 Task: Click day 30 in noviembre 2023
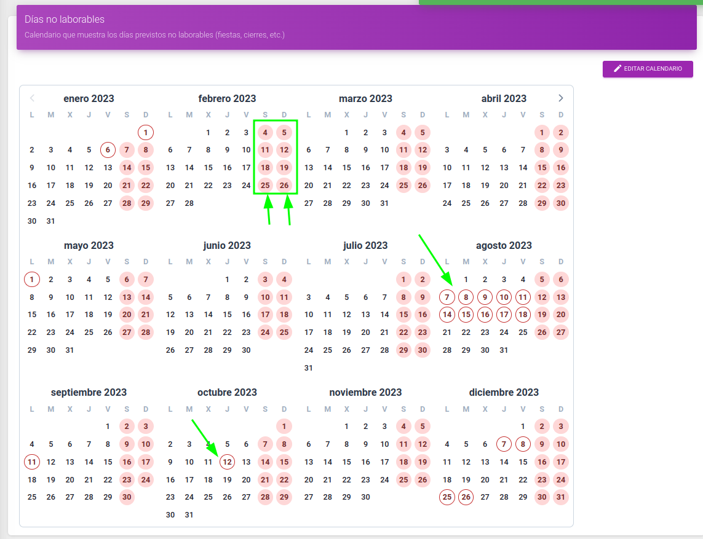click(365, 497)
